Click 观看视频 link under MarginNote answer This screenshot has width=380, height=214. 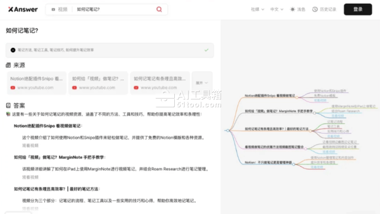pos(30,177)
